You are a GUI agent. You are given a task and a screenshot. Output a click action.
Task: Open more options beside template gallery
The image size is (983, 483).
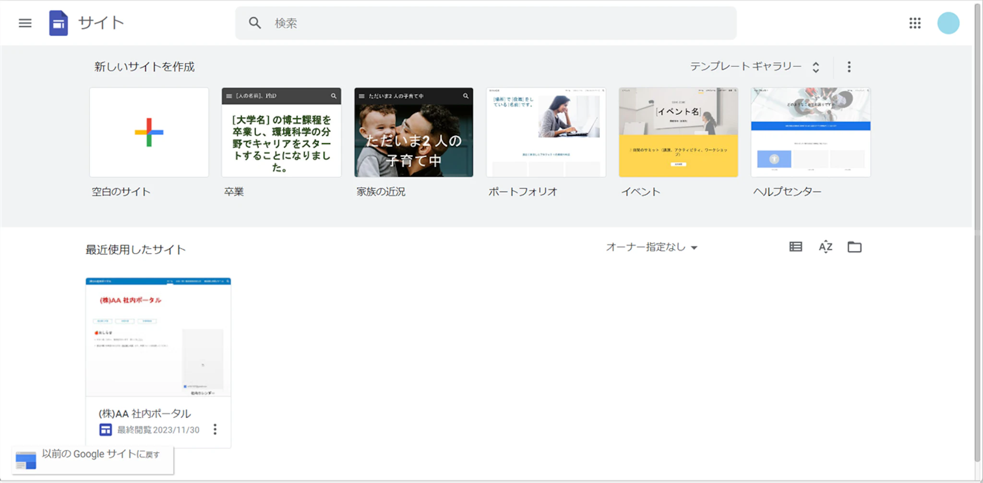(x=849, y=67)
